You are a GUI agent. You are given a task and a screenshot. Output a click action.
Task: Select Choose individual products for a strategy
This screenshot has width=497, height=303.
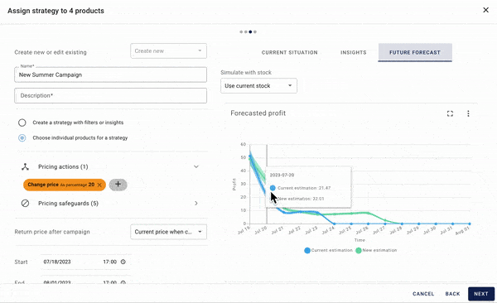click(22, 138)
